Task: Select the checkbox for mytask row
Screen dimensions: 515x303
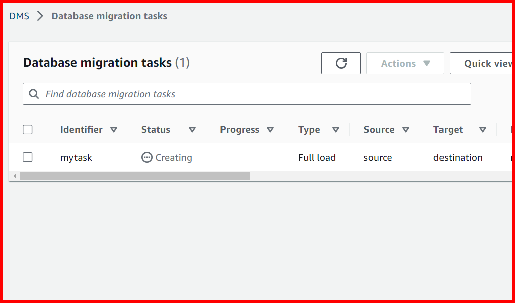Action: point(27,157)
